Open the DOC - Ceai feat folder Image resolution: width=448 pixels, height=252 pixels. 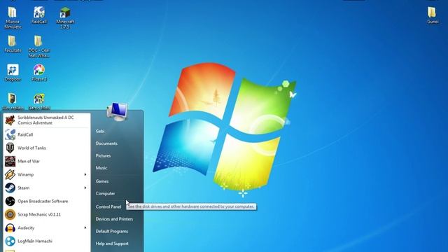tap(39, 47)
